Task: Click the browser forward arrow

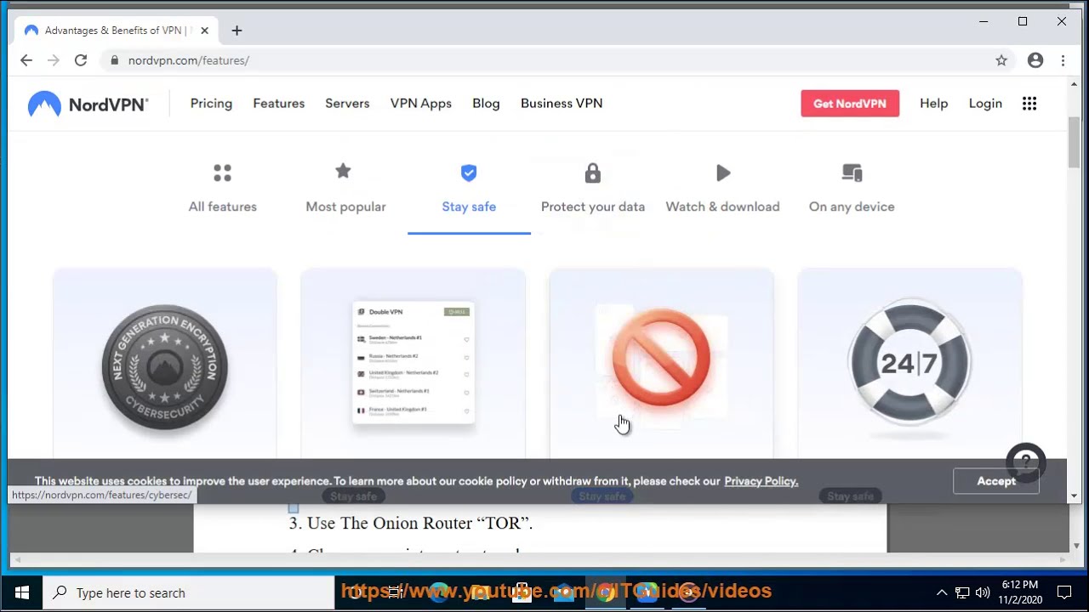Action: 54,60
